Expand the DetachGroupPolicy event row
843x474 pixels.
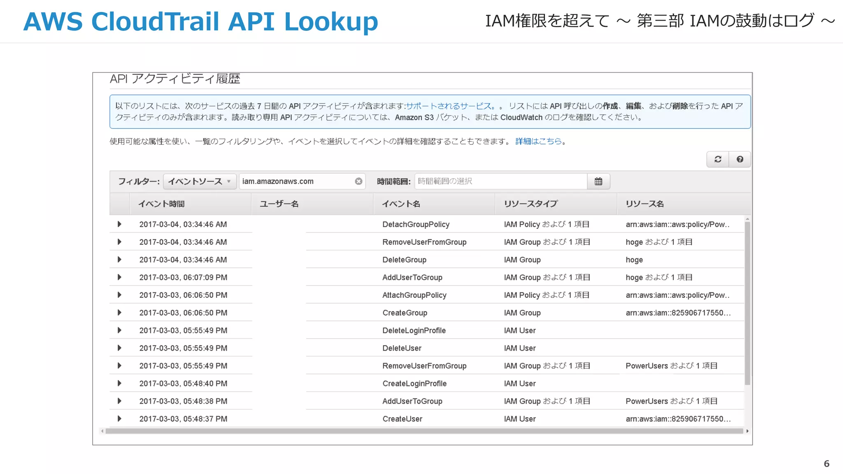(119, 224)
